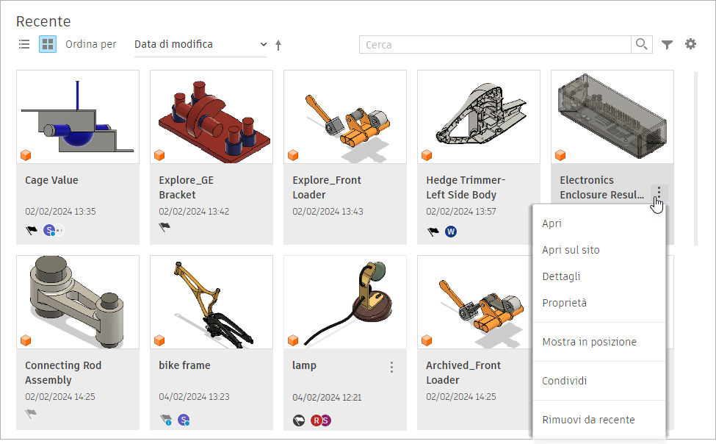Screen dimensions: 716x444
Task: Focus the Cerca search field
Action: tap(495, 45)
